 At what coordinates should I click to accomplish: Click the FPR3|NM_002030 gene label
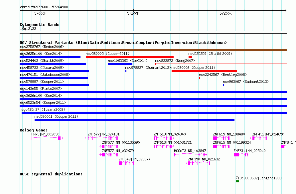[45, 134]
